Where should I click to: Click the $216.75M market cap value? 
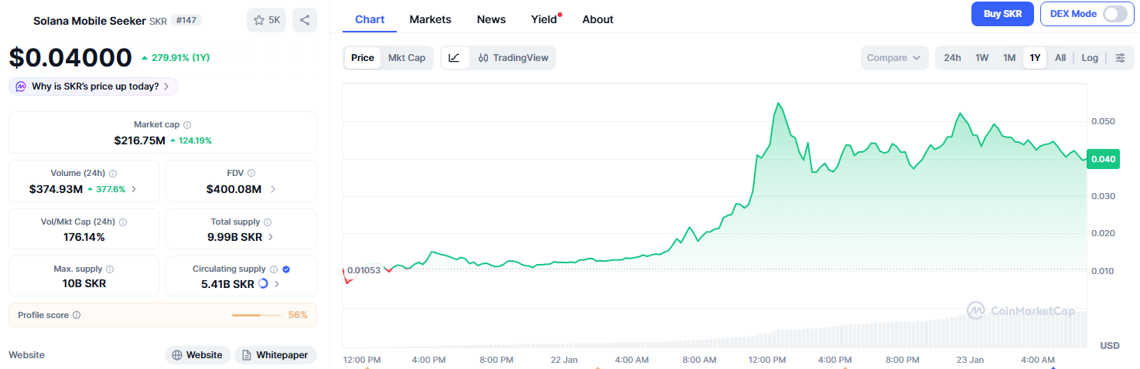tap(139, 140)
